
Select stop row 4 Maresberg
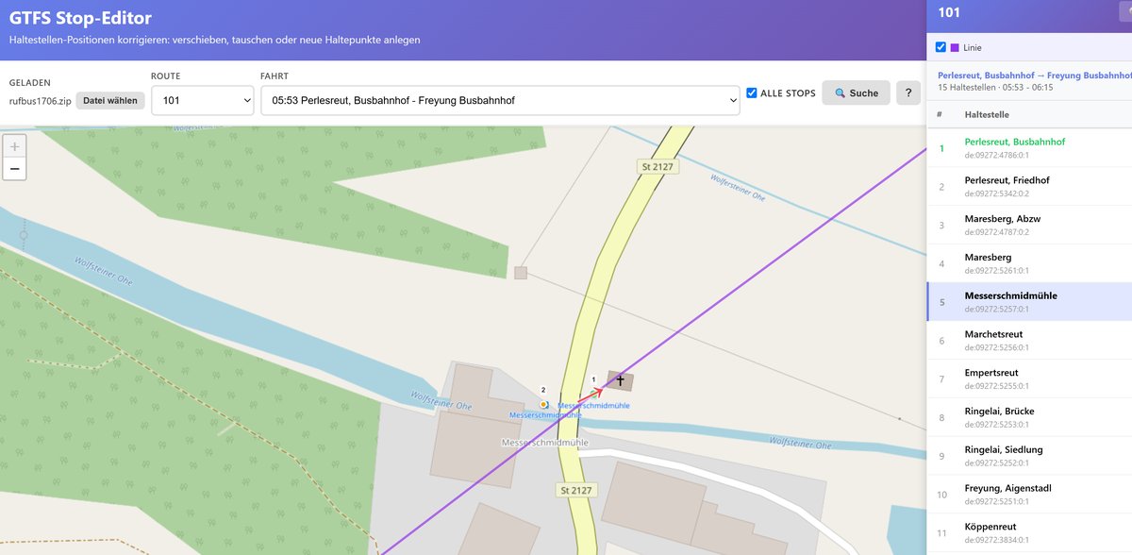tap(1029, 263)
